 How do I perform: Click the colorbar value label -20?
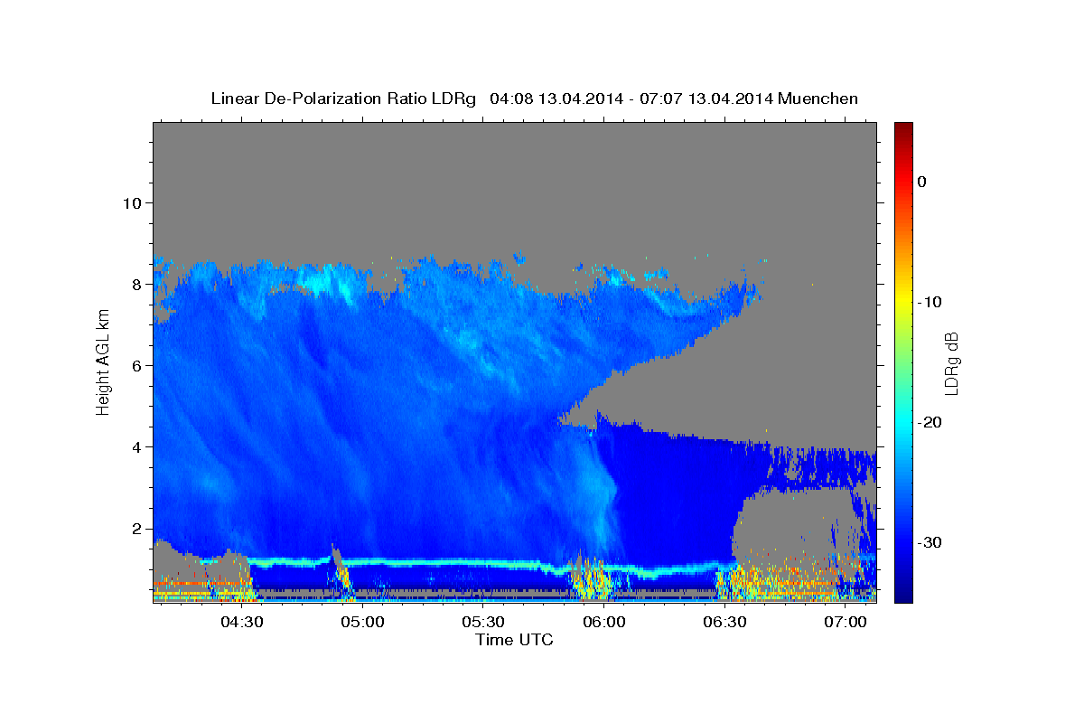pyautogui.click(x=930, y=422)
